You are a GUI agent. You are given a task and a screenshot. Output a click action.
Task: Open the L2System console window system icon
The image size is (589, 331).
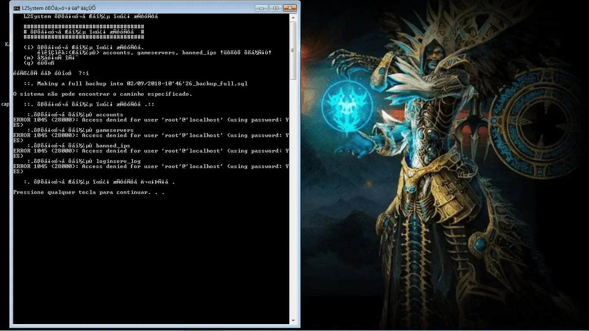point(16,8)
